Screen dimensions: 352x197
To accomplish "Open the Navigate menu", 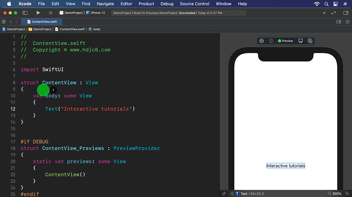I will [x=105, y=4].
